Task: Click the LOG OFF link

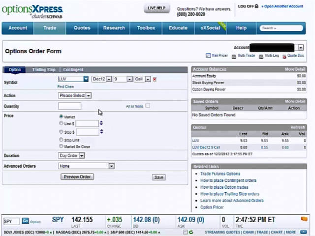Action: coord(246,6)
